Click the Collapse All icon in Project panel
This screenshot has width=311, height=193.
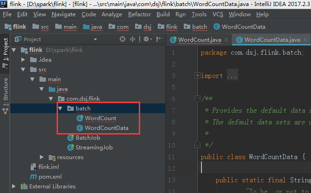coord(132,39)
